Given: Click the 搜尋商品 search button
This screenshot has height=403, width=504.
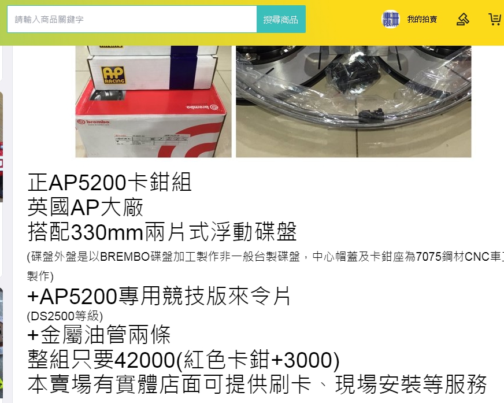Looking at the screenshot, I should pyautogui.click(x=281, y=19).
